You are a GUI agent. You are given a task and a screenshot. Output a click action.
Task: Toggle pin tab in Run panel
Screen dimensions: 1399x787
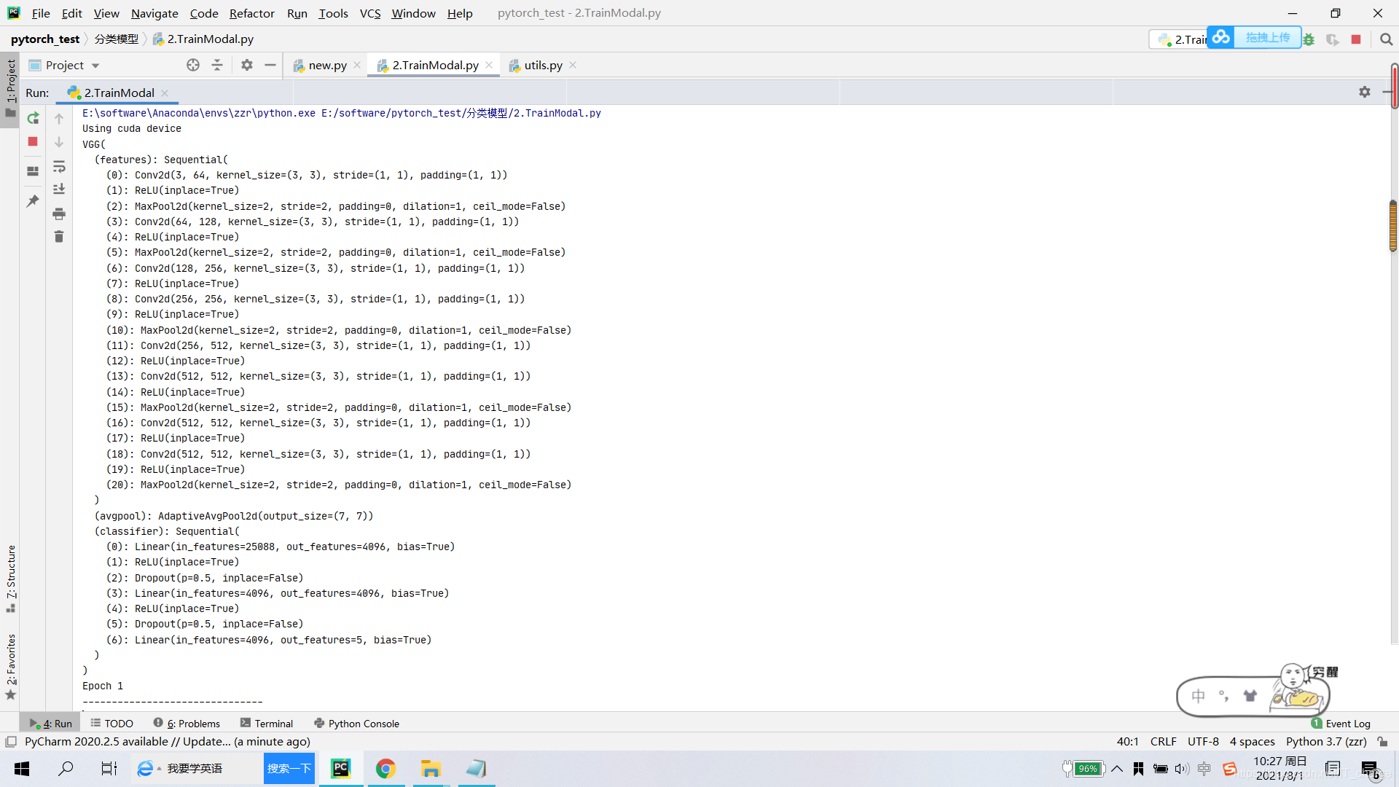tap(33, 200)
